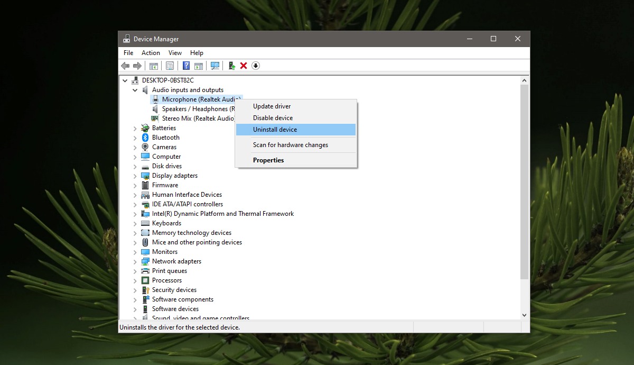The image size is (634, 365).
Task: Click the red X Uninstall device icon
Action: (244, 66)
